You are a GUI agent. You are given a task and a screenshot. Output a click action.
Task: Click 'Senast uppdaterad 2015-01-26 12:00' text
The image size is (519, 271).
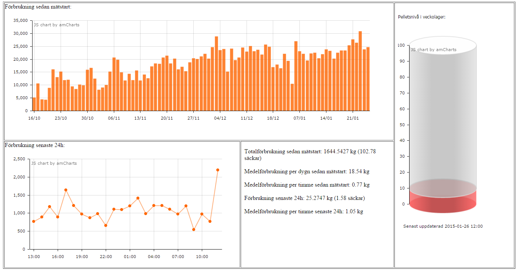[443, 226]
